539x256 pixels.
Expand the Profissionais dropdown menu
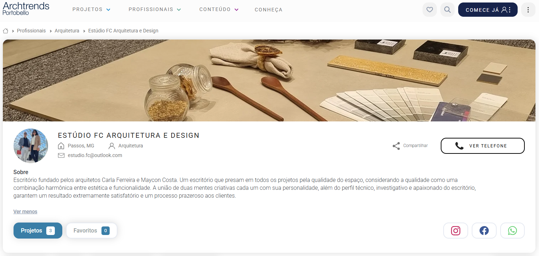[155, 10]
